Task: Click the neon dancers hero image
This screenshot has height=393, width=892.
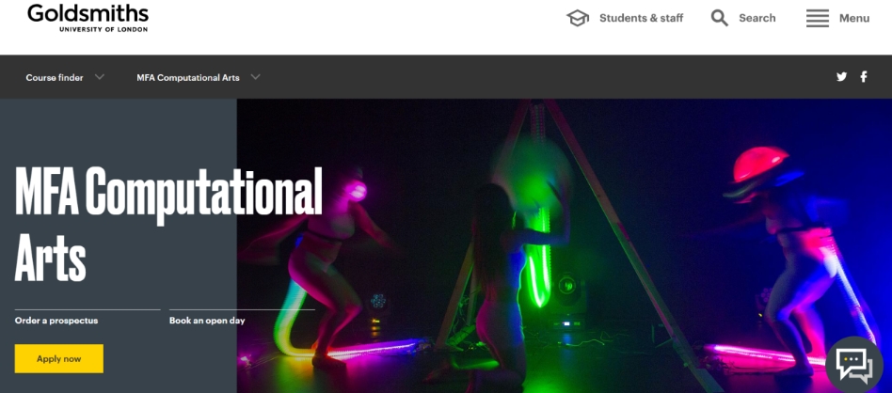Action: (x=565, y=245)
